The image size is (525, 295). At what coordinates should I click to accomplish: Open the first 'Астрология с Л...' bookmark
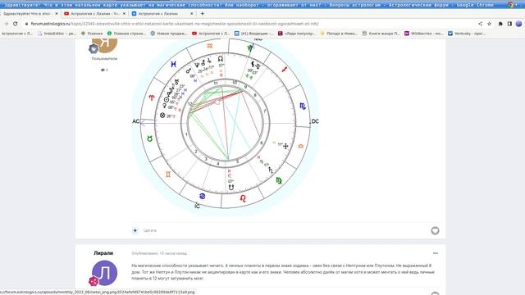tap(16, 34)
